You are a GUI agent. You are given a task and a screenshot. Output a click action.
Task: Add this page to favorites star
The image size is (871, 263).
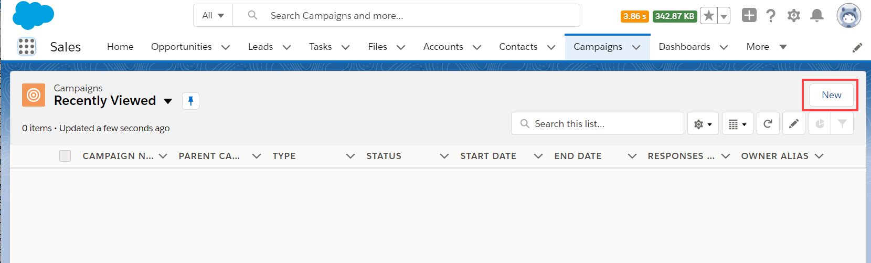pyautogui.click(x=708, y=16)
